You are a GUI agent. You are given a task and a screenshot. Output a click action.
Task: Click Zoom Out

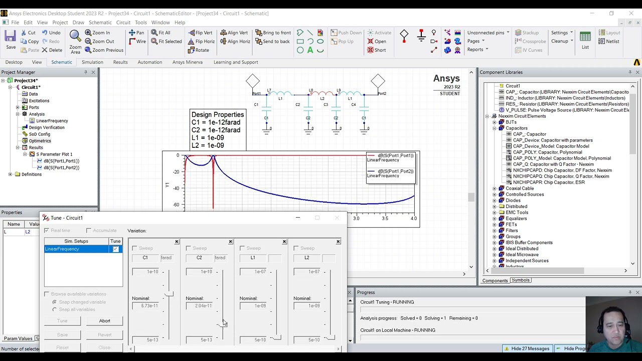[x=99, y=42]
